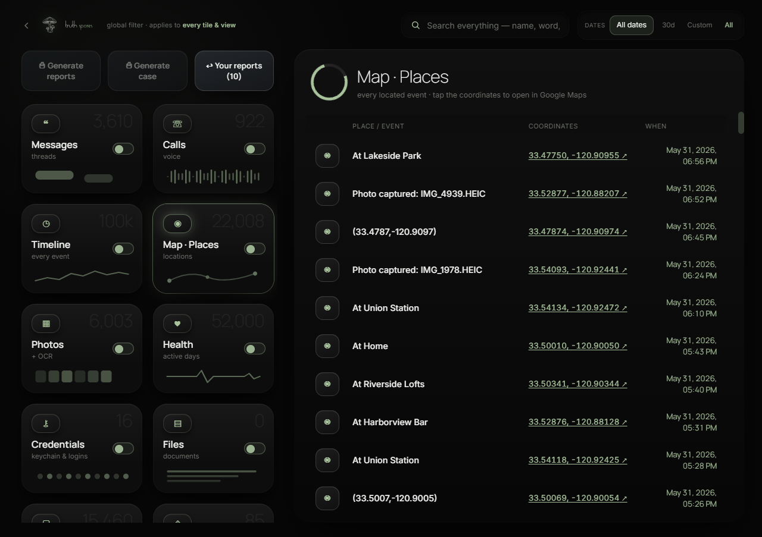
Task: Click the Generate case button
Action: click(x=148, y=71)
